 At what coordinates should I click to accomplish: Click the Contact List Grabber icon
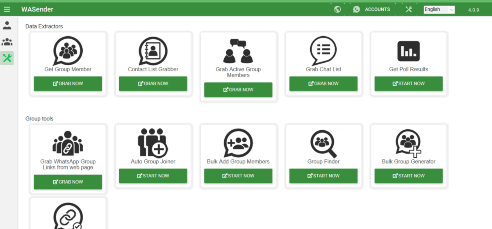153,50
